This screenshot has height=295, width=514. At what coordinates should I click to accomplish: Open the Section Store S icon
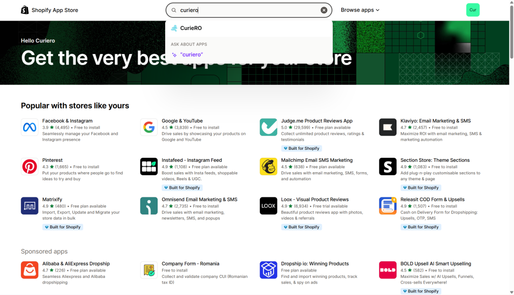pos(388,166)
